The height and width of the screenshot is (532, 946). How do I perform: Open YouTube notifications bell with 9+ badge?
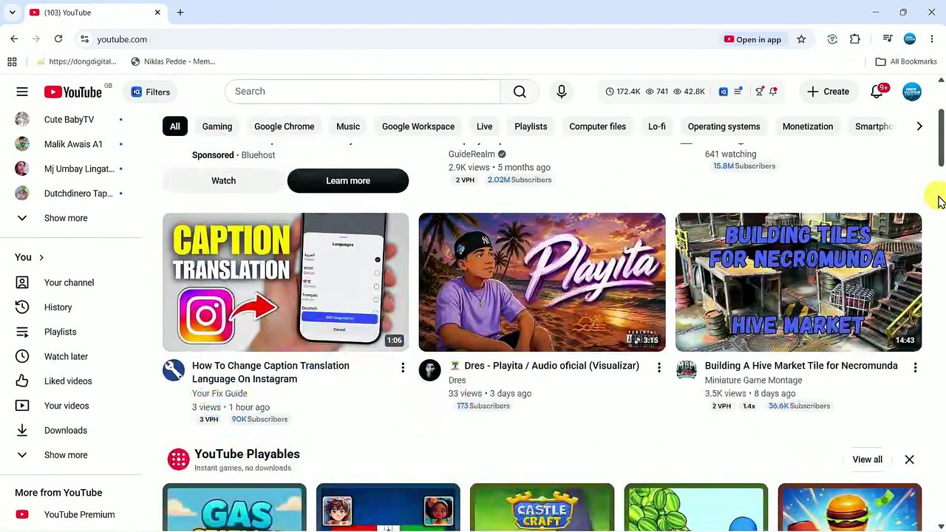pos(877,92)
